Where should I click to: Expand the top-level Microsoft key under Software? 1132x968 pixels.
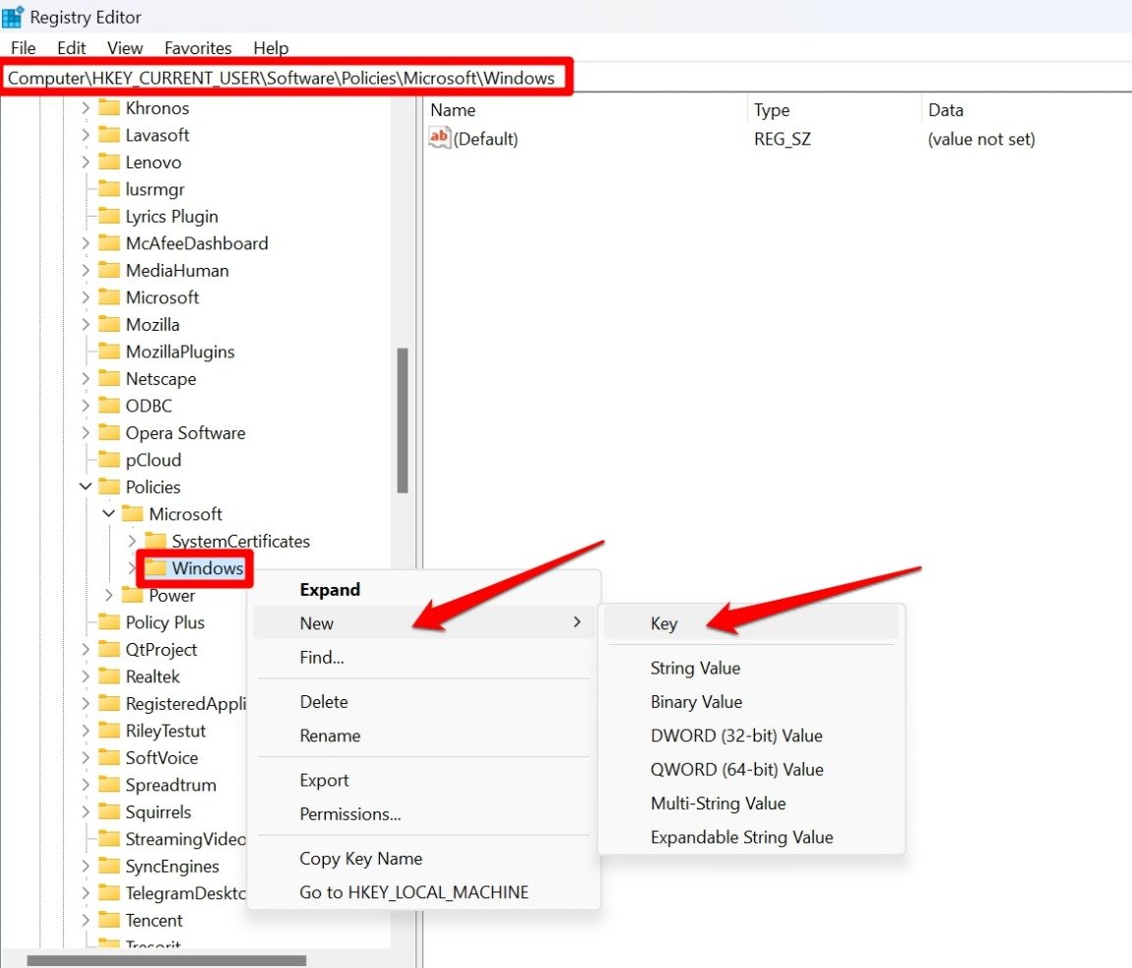(86, 297)
